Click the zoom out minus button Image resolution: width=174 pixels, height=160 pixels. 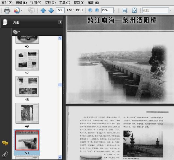tap(90, 10)
